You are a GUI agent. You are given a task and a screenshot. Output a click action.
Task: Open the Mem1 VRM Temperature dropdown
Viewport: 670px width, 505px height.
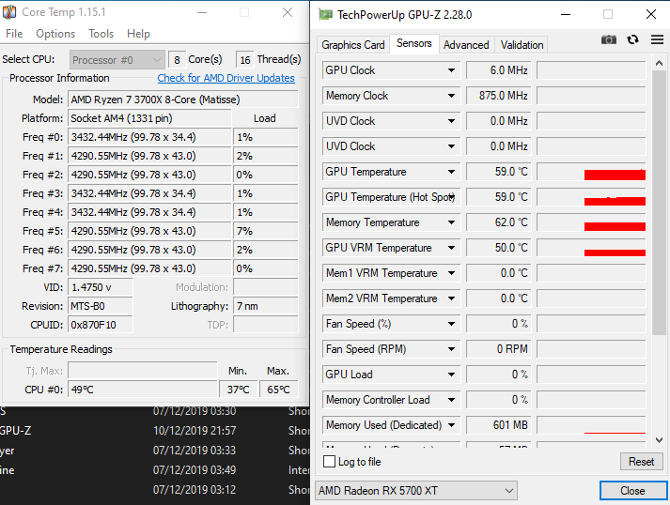[451, 273]
